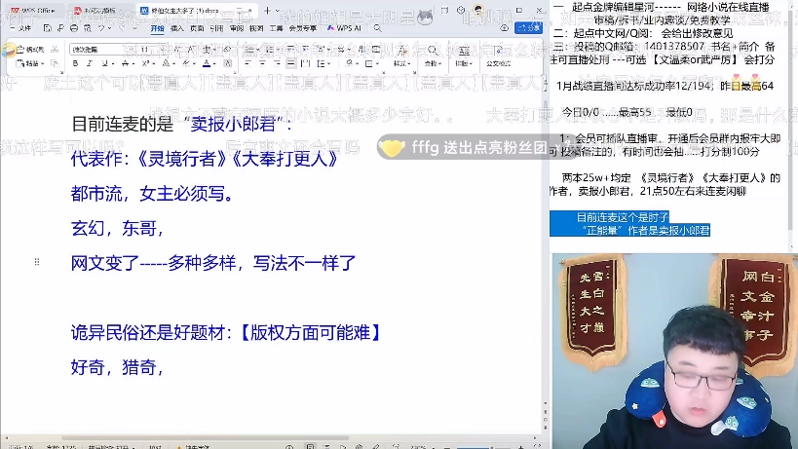Switch to the 插入 ribbon tab
798x449 pixels.
coord(176,28)
